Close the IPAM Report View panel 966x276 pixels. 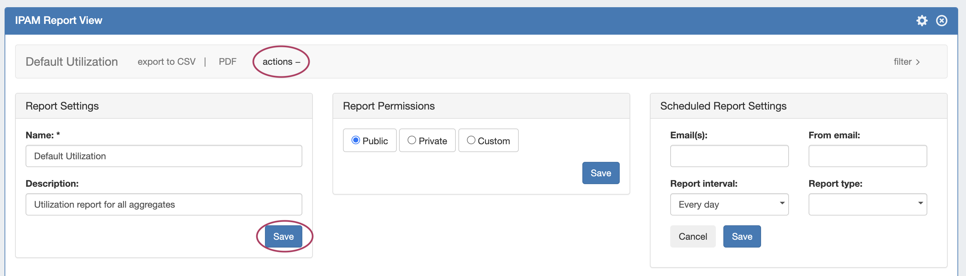[x=941, y=21]
